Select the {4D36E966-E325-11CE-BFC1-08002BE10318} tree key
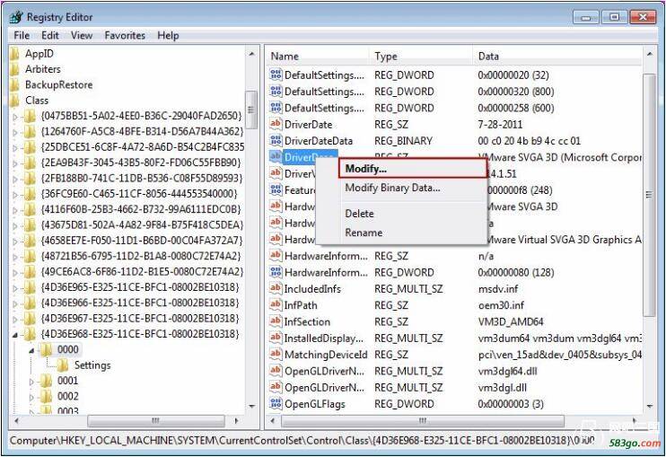This screenshot has height=457, width=666. point(140,303)
